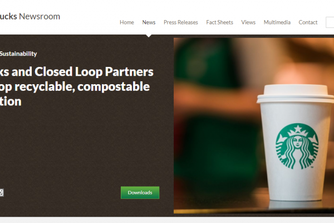Screen dimensions: 334x223
Task: Go to the Contact page
Action: pyautogui.click(x=308, y=22)
